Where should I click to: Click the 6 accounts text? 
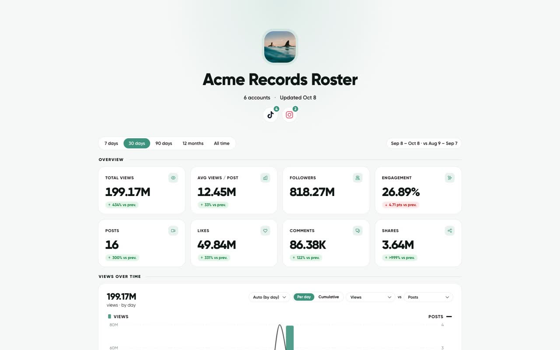click(257, 98)
